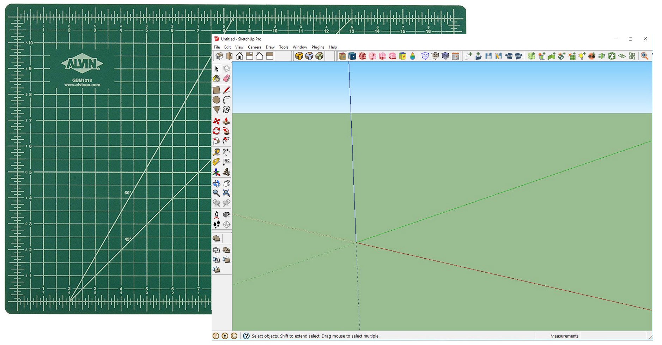Select the 3D Text tool
The height and width of the screenshot is (345, 662).
(x=226, y=172)
